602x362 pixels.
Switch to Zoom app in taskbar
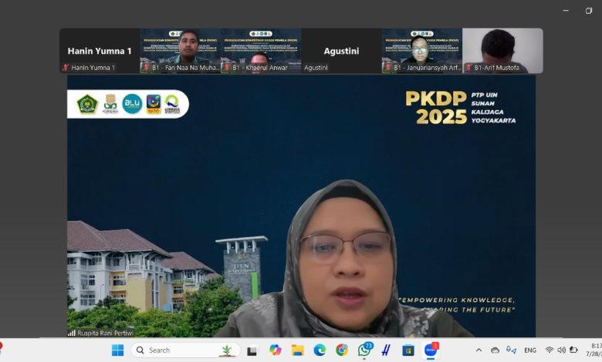tap(431, 350)
